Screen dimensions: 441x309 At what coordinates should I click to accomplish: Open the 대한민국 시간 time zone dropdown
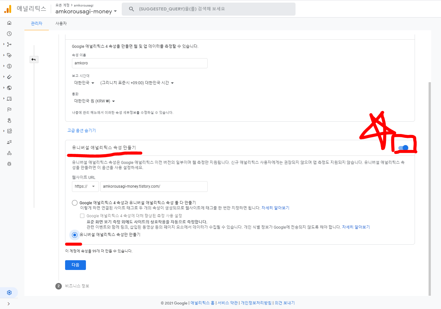pyautogui.click(x=137, y=83)
